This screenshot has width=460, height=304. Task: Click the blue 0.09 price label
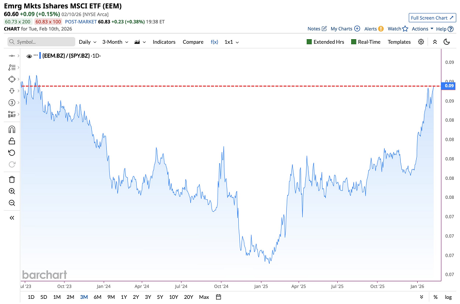449,86
